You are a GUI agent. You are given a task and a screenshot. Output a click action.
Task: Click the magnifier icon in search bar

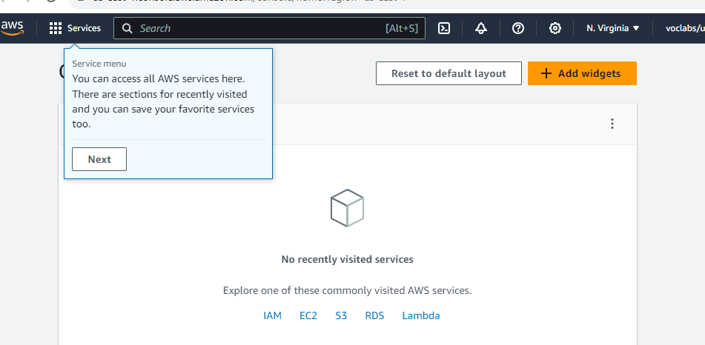[128, 28]
